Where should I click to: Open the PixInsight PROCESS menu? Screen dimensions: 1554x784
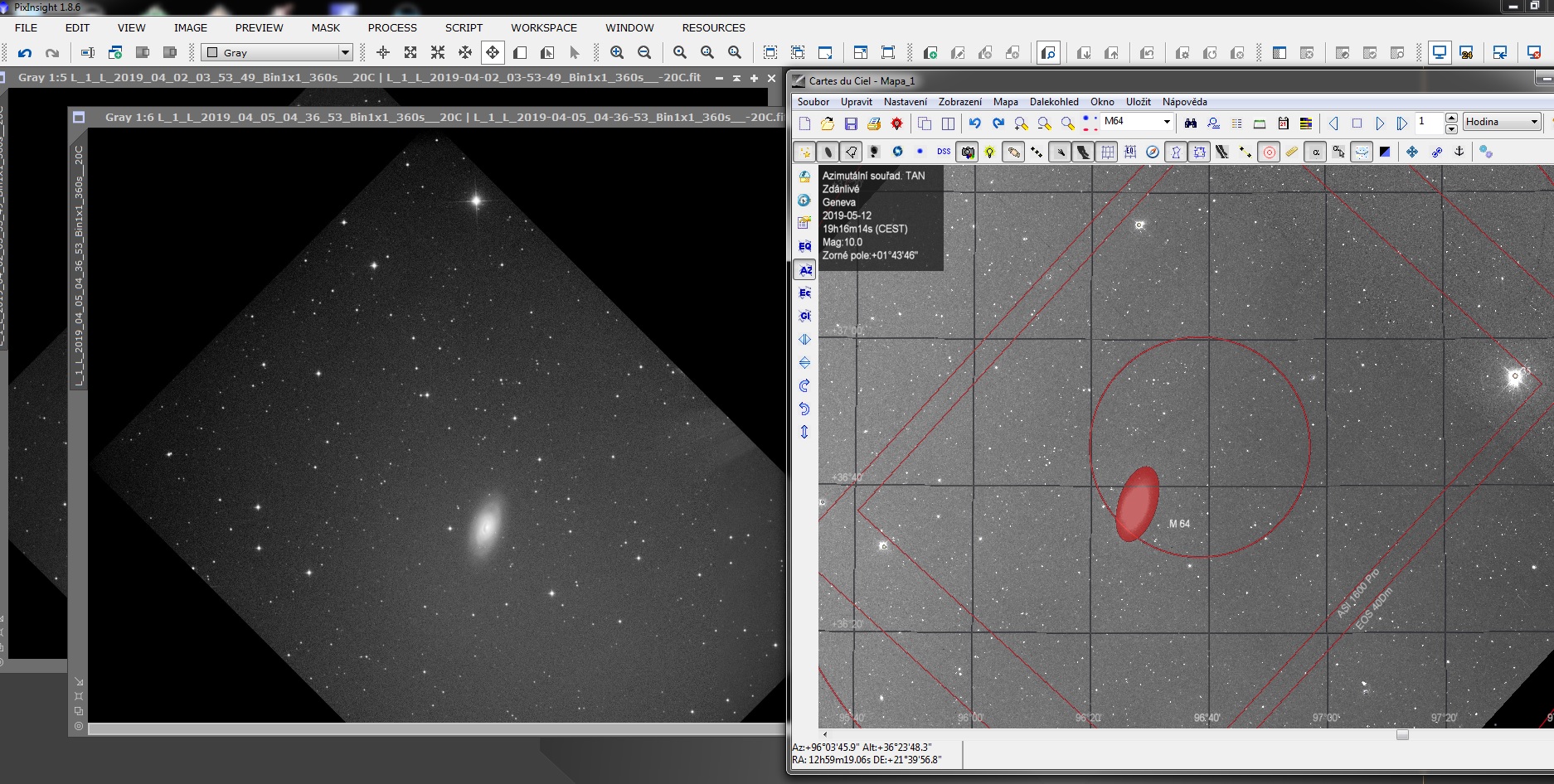(x=392, y=27)
